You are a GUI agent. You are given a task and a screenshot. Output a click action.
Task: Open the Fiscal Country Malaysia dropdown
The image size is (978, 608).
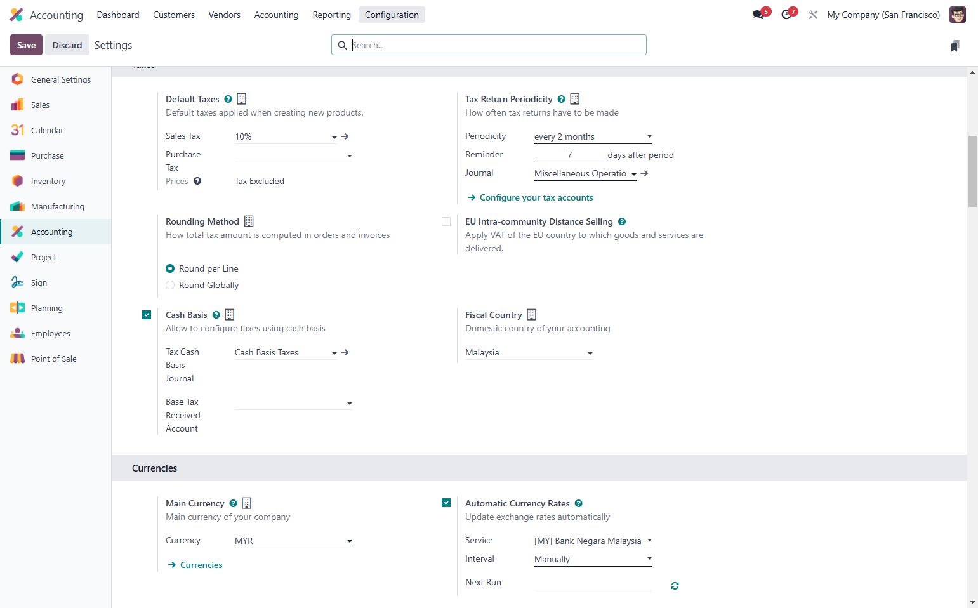point(529,353)
